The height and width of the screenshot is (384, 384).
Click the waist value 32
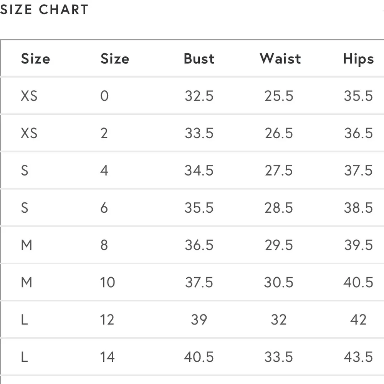coord(279,319)
